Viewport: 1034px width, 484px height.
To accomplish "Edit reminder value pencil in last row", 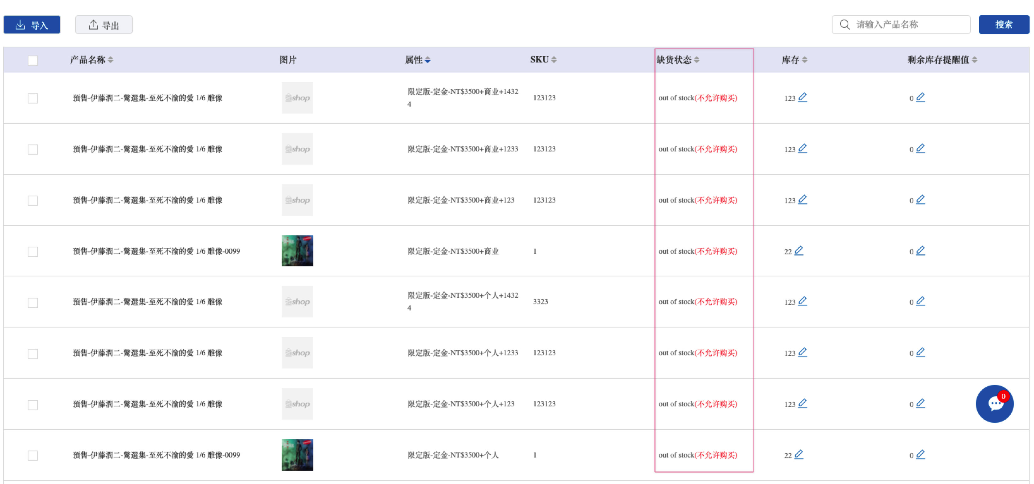I will (x=920, y=454).
